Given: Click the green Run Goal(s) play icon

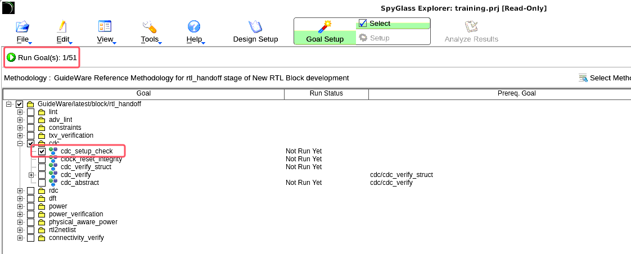Looking at the screenshot, I should [x=11, y=57].
